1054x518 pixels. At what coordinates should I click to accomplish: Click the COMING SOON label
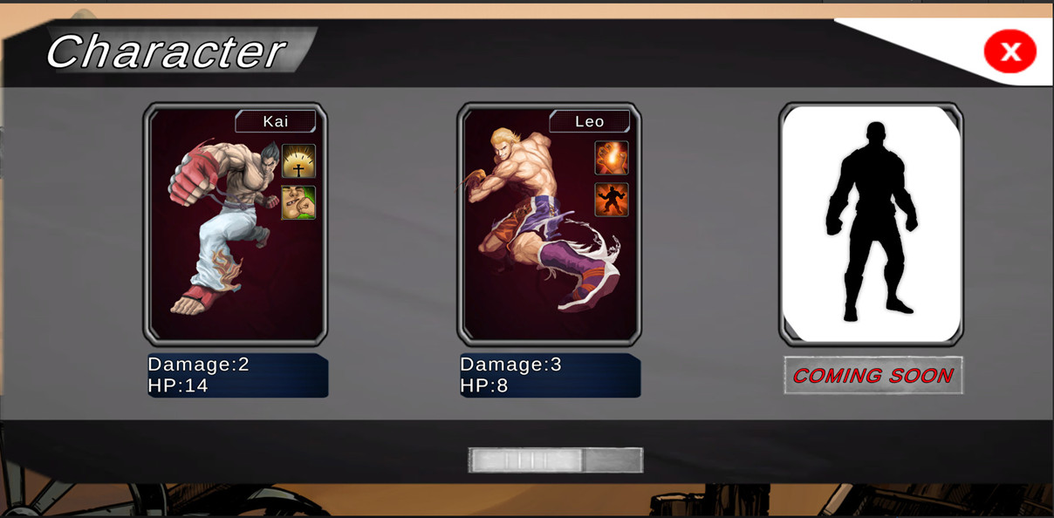(873, 376)
